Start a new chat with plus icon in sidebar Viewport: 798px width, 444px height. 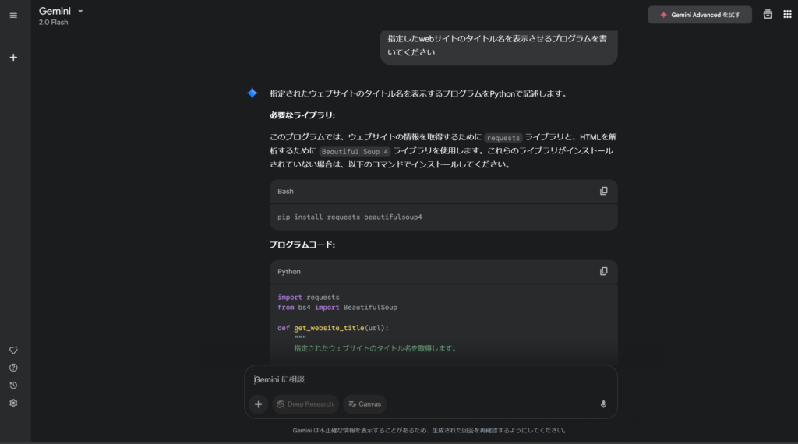13,58
